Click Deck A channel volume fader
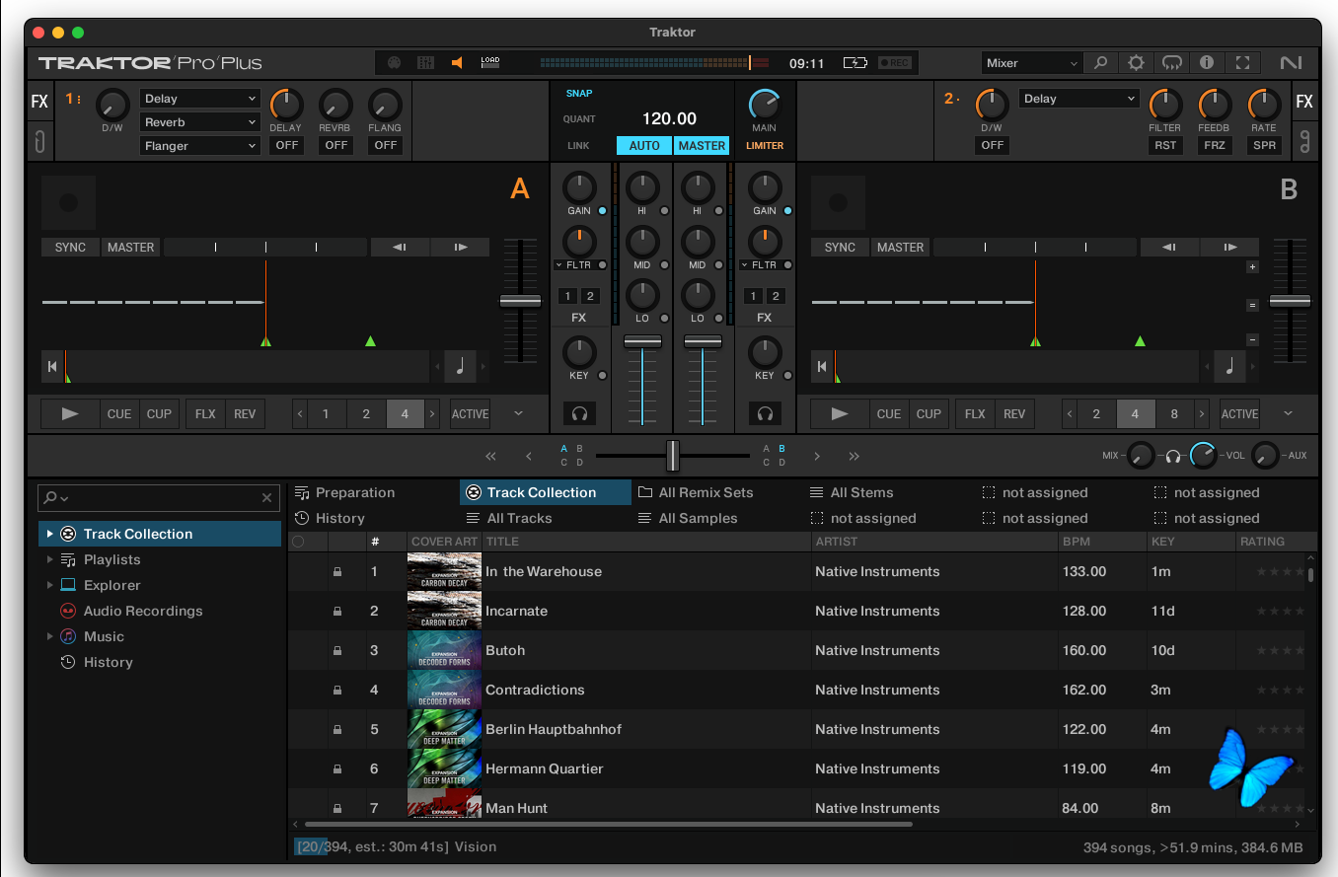 coord(642,341)
